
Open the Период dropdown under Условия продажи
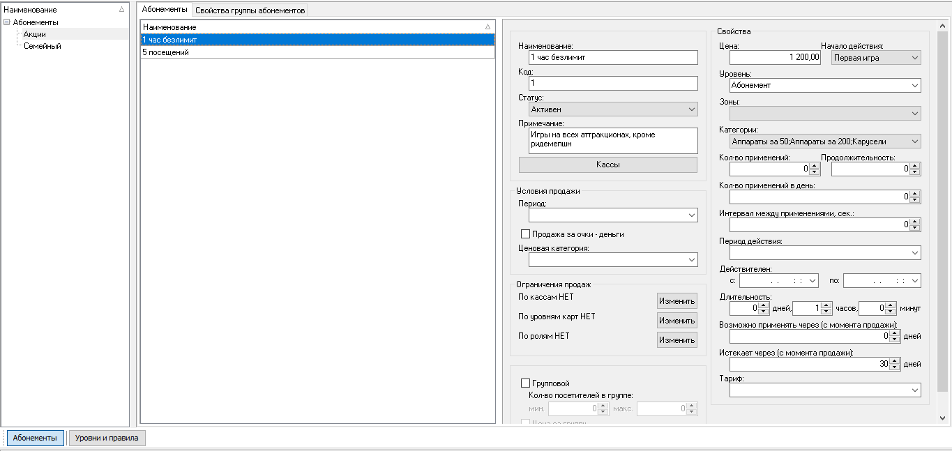[613, 215]
